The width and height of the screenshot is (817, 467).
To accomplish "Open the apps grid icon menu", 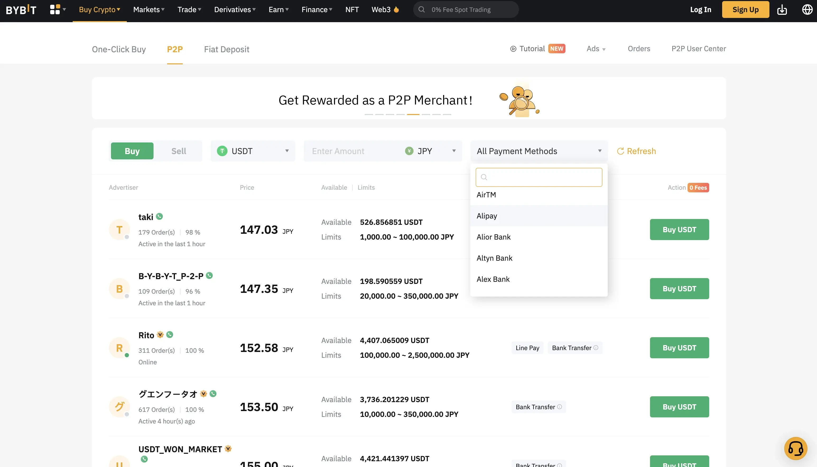I will [x=55, y=9].
